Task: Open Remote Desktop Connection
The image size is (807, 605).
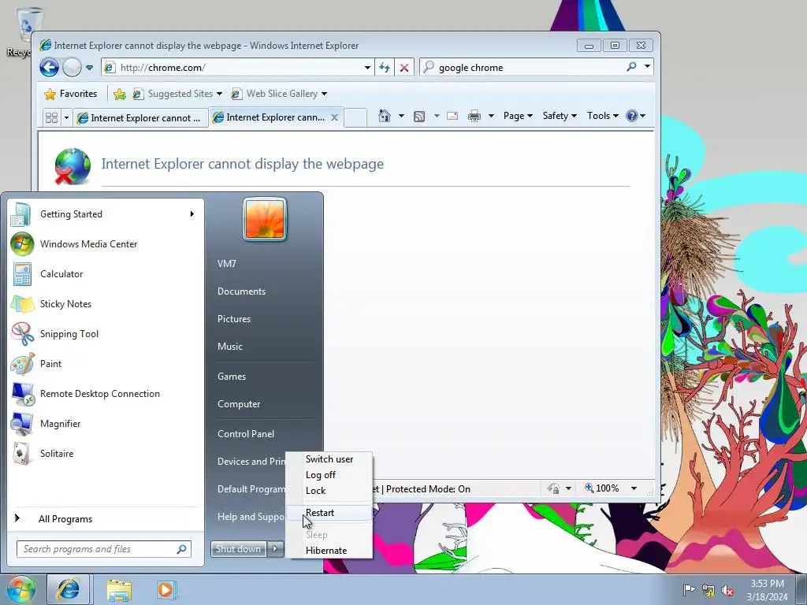Action: [105, 394]
